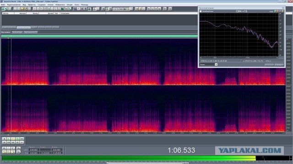The image size is (293, 164).
Task: Select the Вид правки tab
Action: click(x=6, y=32)
